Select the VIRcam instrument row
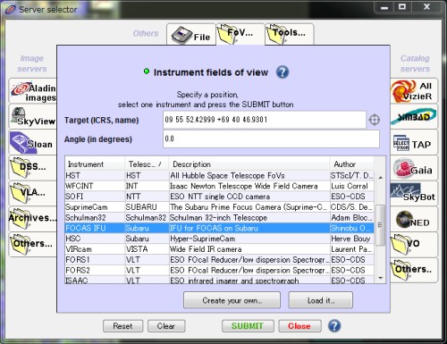The width and height of the screenshot is (447, 344). (219, 249)
